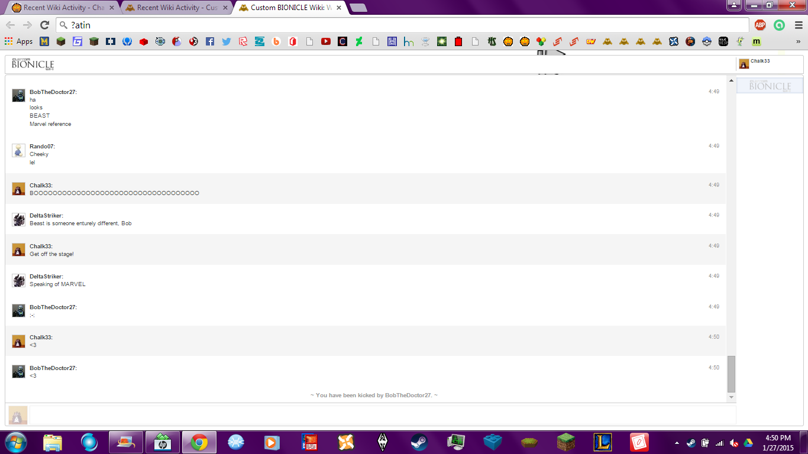
Task: Open the blue LEGO brick app on taskbar
Action: 493,442
